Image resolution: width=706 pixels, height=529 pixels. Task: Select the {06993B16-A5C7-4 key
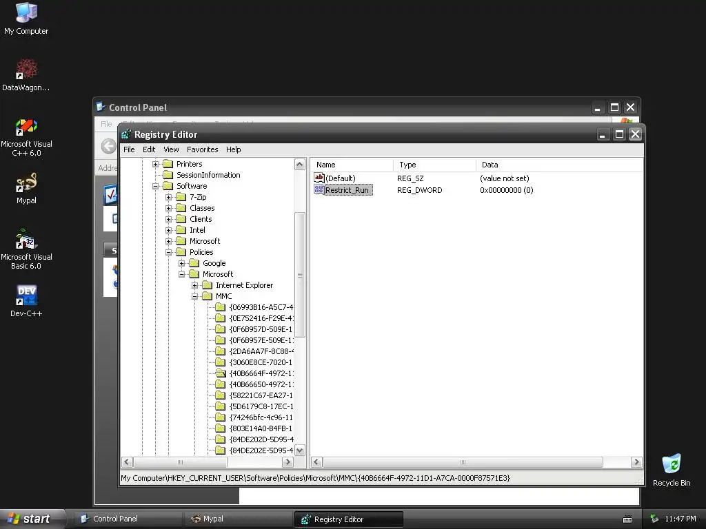click(x=261, y=307)
